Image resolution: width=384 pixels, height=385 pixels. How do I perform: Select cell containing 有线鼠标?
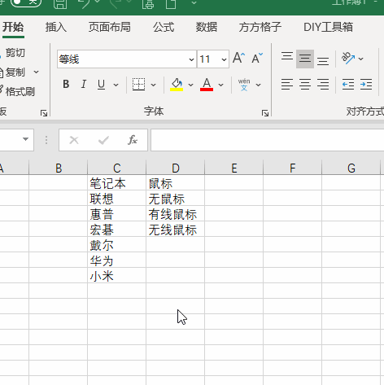176,214
